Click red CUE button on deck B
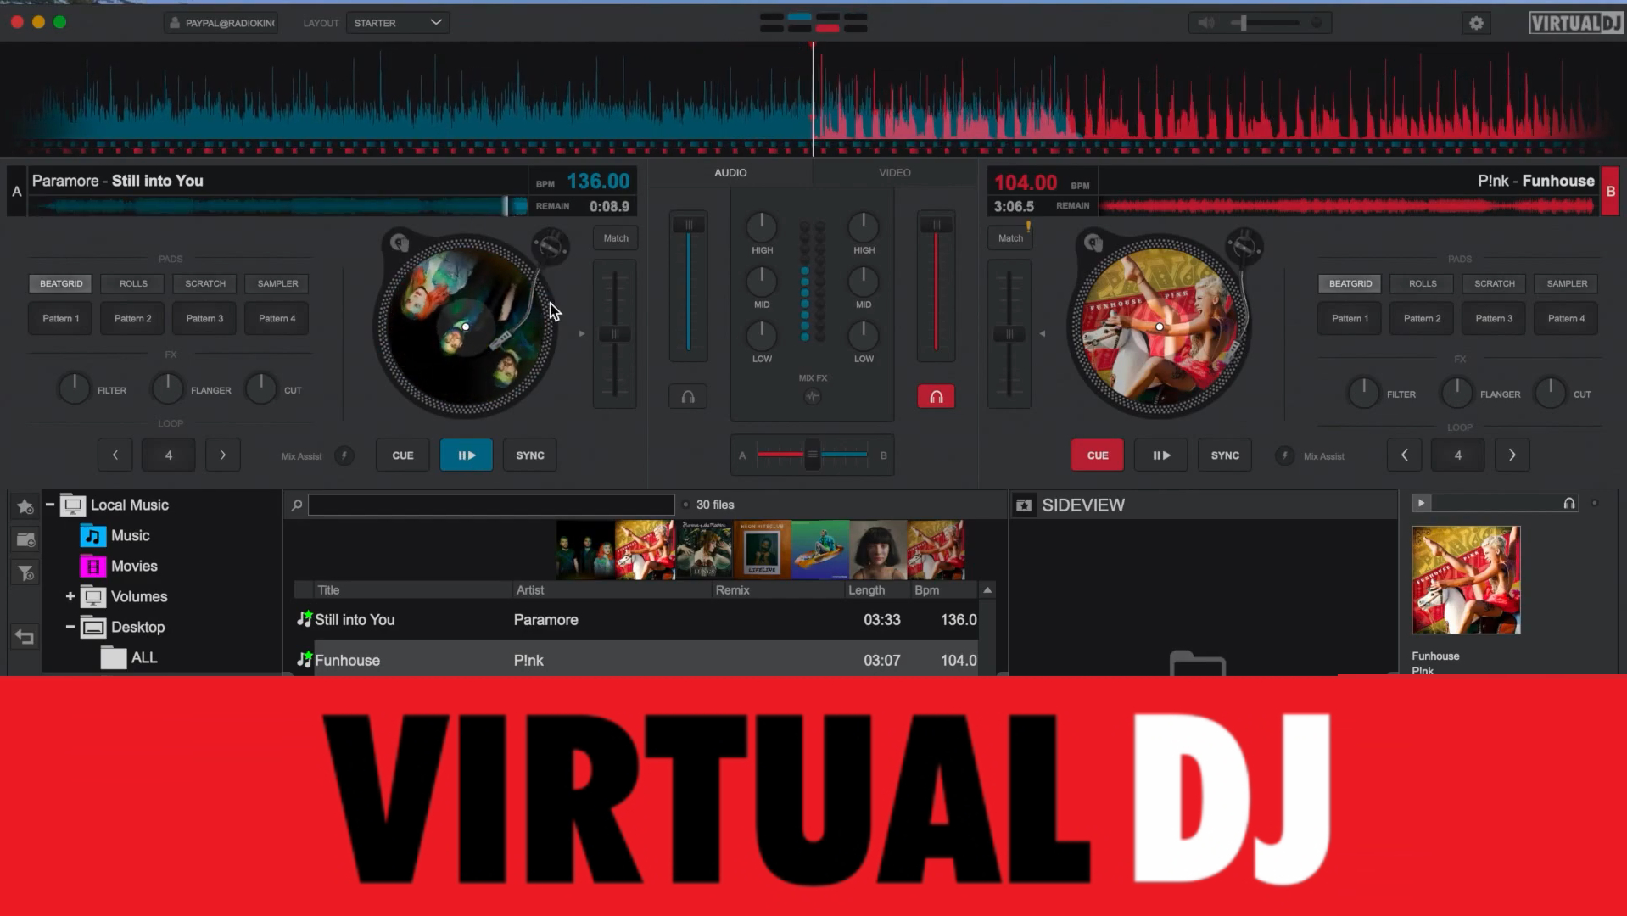The height and width of the screenshot is (916, 1627). [x=1098, y=455]
